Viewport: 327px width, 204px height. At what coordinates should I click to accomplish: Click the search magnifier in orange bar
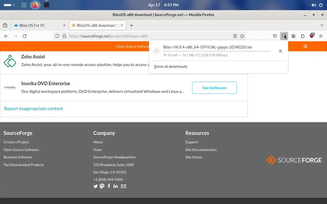(x=305, y=46)
